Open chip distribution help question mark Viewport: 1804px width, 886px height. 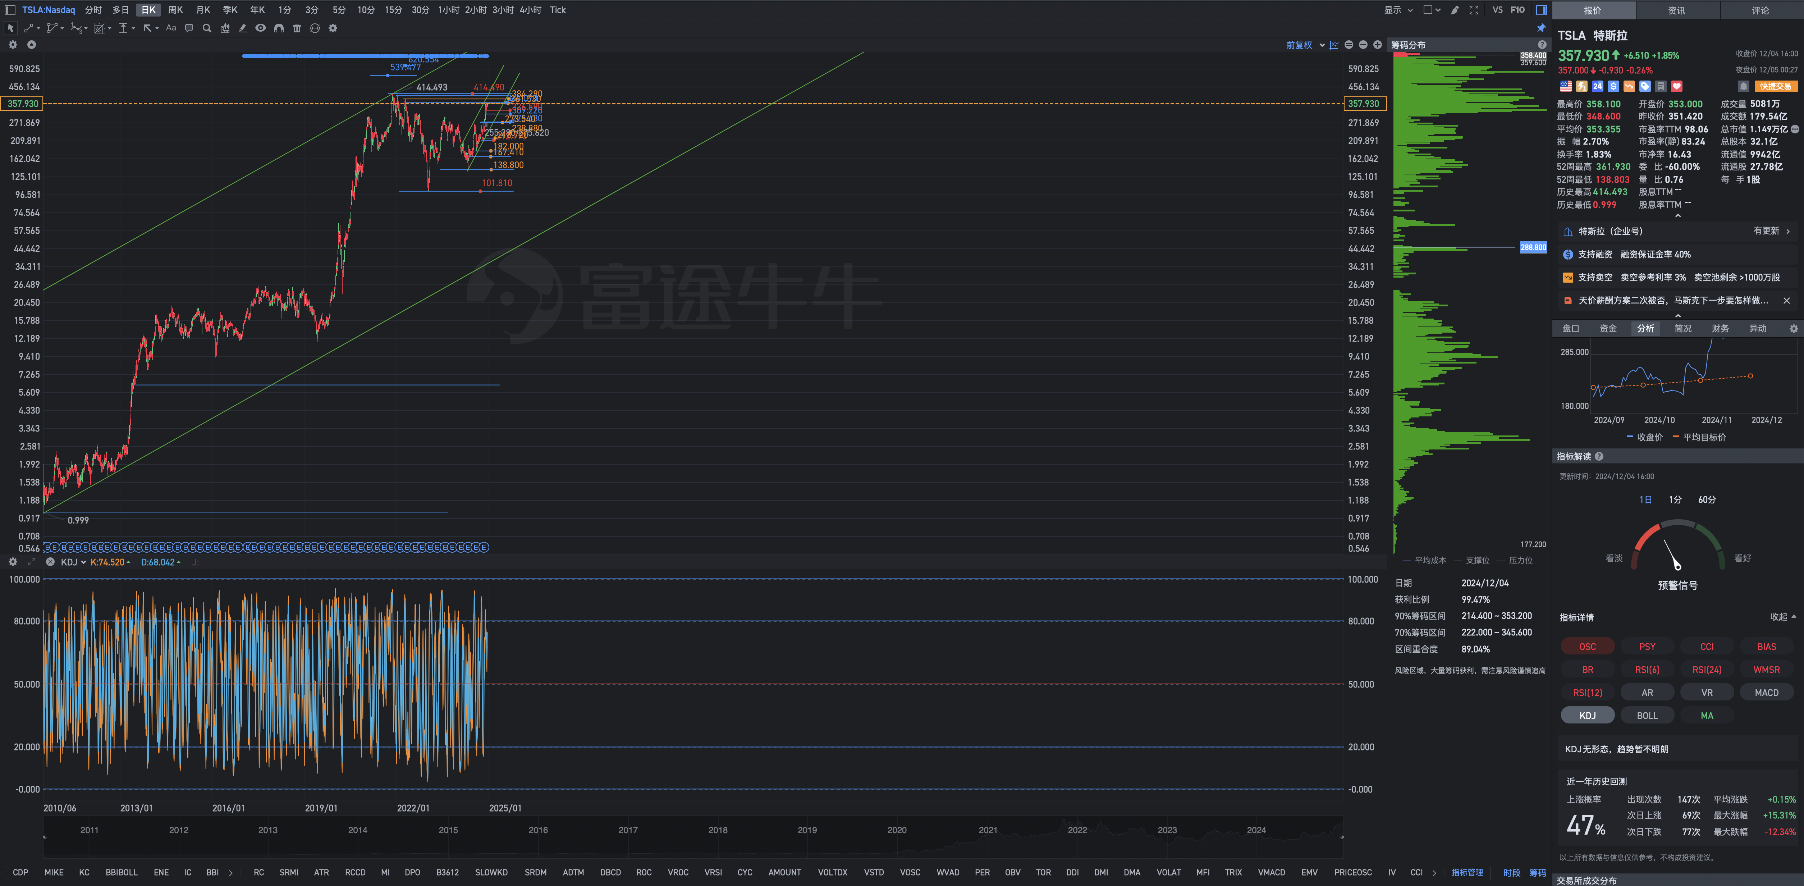tap(1542, 45)
